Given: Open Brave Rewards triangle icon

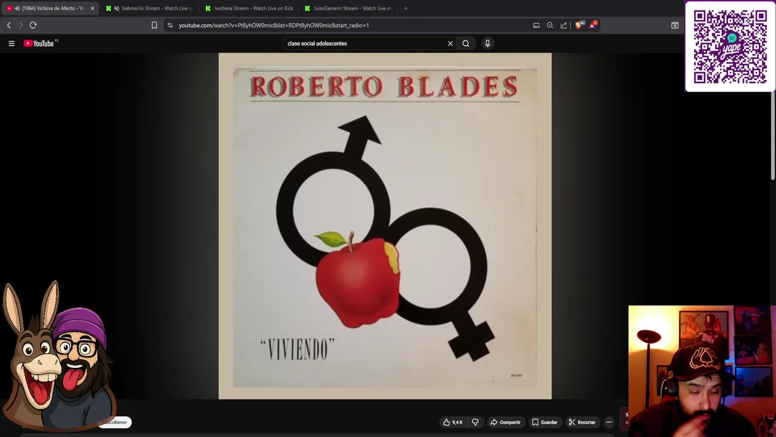Looking at the screenshot, I should pos(593,25).
